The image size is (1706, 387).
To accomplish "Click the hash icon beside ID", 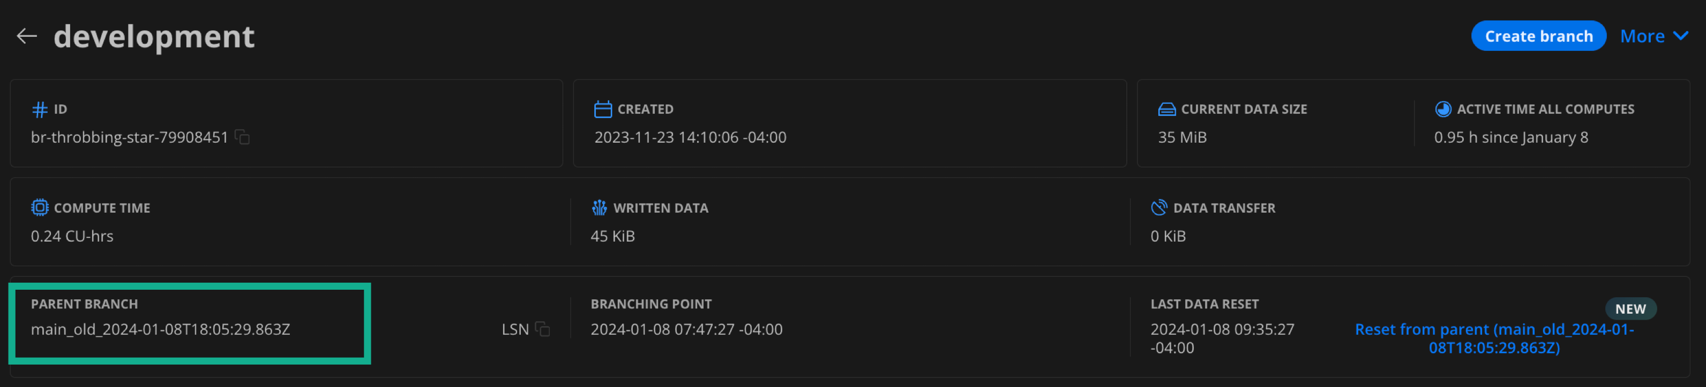I will pyautogui.click(x=39, y=109).
